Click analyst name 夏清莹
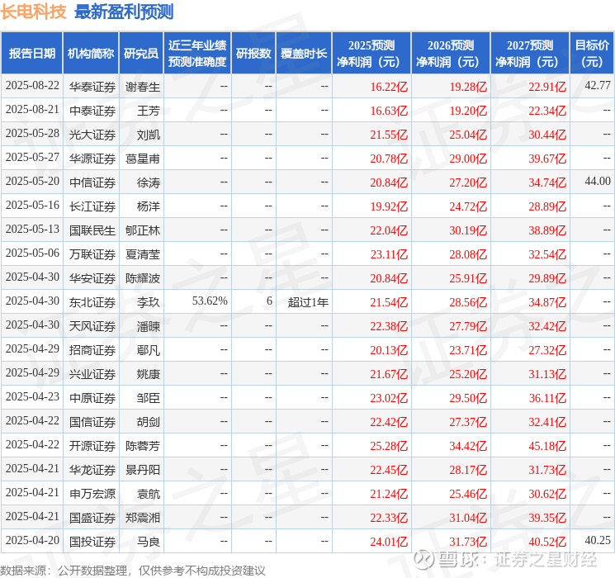 point(143,254)
